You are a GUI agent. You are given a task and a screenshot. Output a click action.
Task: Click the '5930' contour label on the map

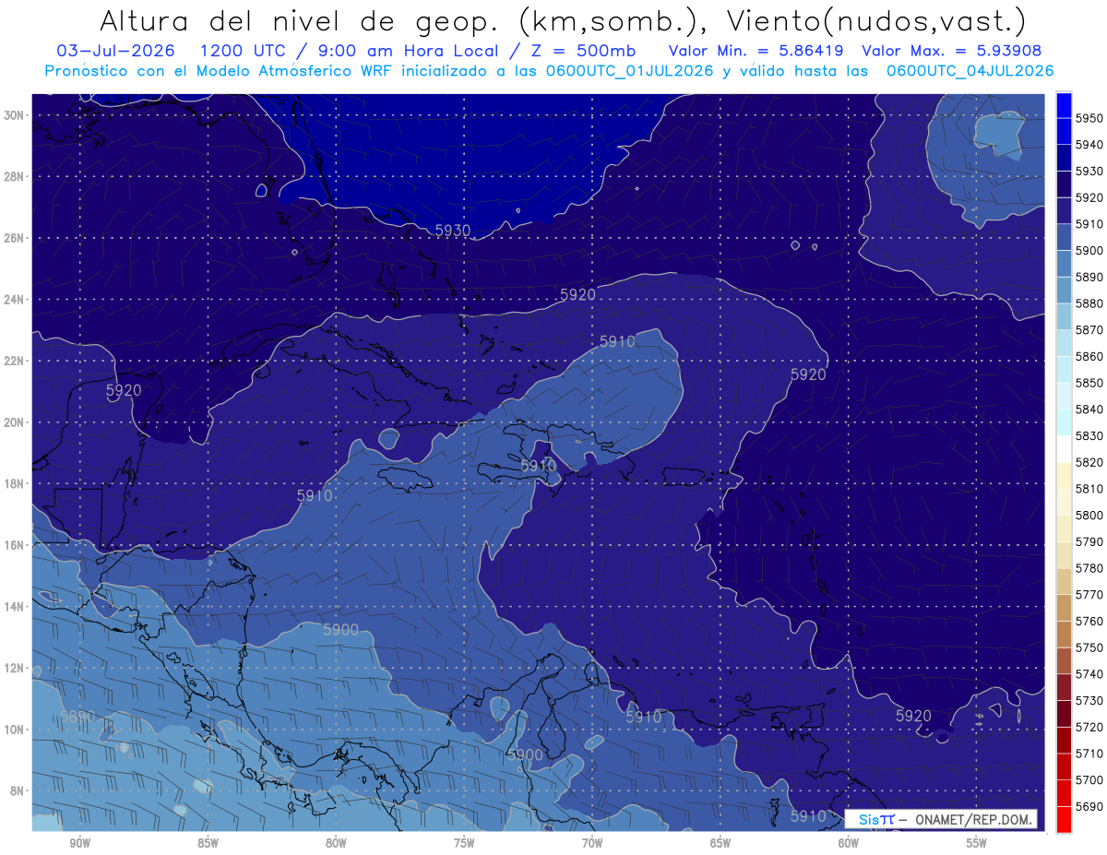[x=452, y=230]
